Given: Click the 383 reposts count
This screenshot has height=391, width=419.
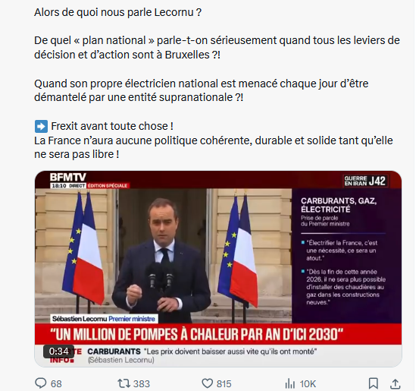Looking at the screenshot, I should (142, 383).
